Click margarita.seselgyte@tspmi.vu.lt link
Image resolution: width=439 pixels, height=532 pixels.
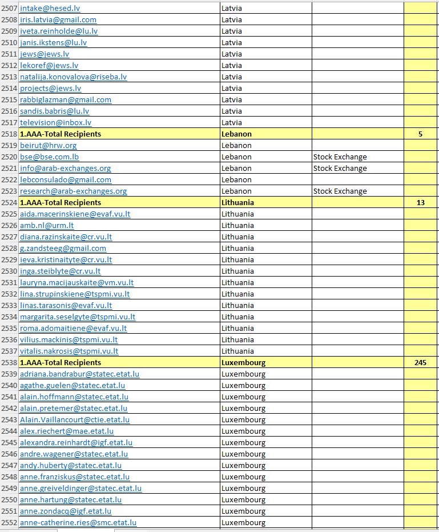tap(78, 317)
